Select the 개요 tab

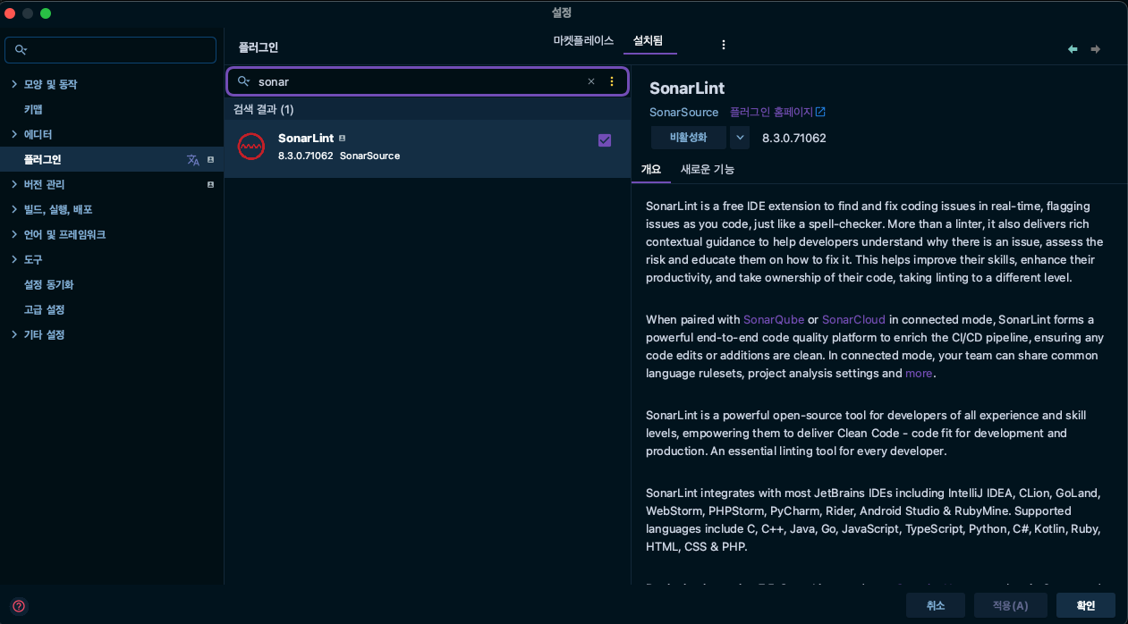650,169
